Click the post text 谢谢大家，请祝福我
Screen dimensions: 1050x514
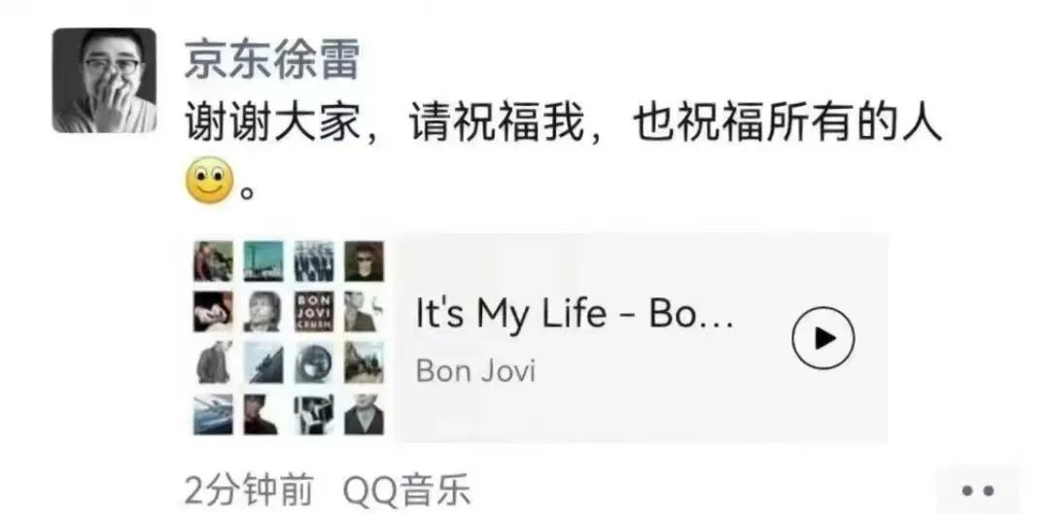tap(384, 124)
